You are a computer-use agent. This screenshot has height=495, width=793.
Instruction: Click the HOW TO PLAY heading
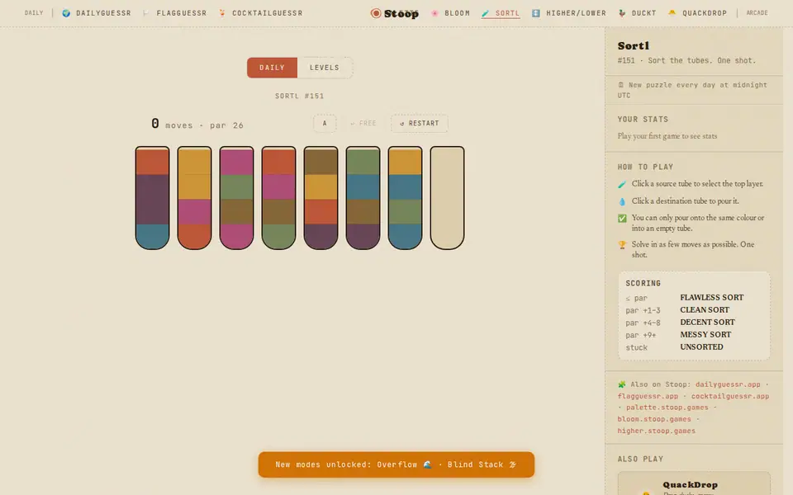click(x=645, y=167)
